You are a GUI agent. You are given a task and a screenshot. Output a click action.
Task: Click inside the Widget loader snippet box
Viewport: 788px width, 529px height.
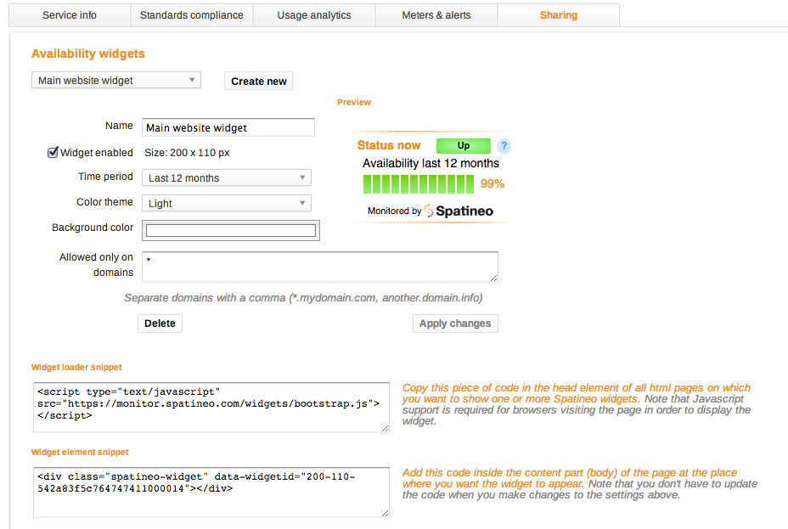(x=211, y=408)
